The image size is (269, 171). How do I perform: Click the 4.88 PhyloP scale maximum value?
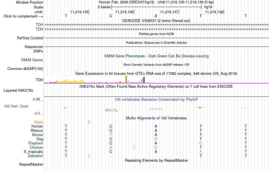(36, 99)
